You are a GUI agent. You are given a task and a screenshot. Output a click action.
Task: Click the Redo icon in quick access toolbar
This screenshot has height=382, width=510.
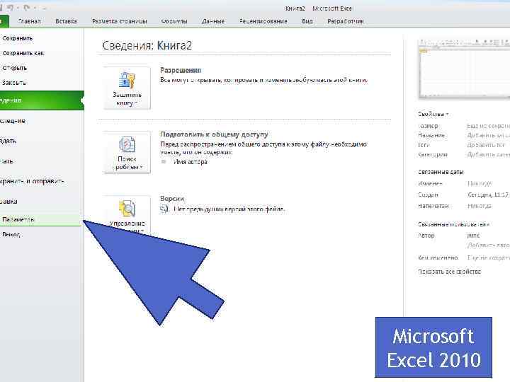click(27, 8)
